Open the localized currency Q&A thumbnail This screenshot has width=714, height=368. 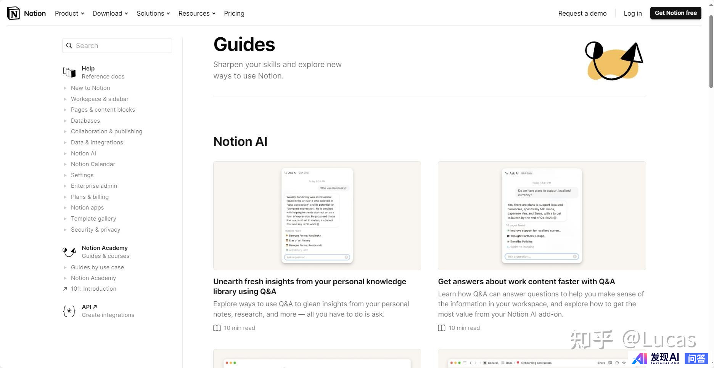(542, 216)
